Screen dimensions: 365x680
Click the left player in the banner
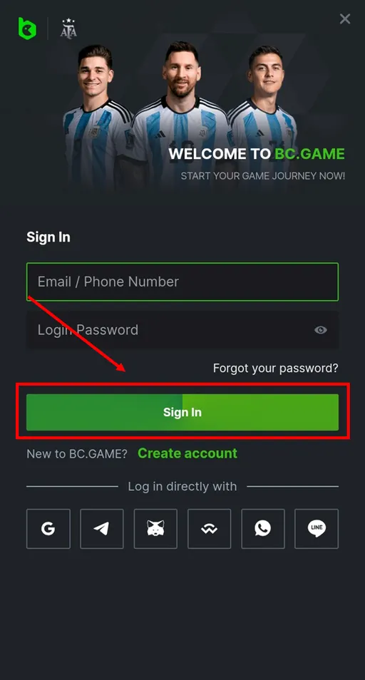tap(98, 117)
